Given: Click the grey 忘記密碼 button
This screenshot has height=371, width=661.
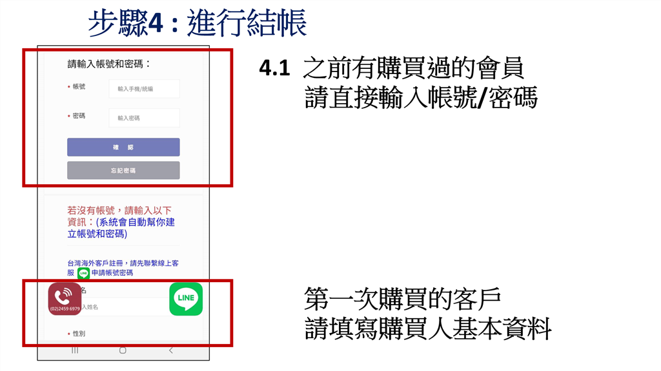Looking at the screenshot, I should click(x=123, y=170).
